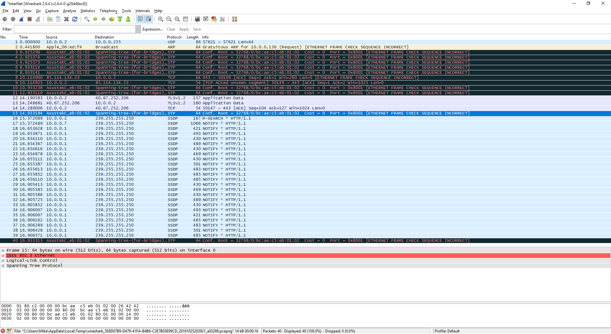611x334 pixels.
Task: Select packet 2 Gratuitous ARP row
Action: (305, 47)
